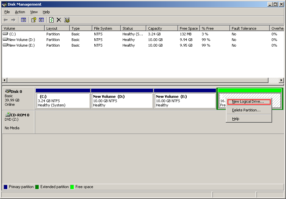Click the 39.99 GB text under Disk 0

pos(12,100)
